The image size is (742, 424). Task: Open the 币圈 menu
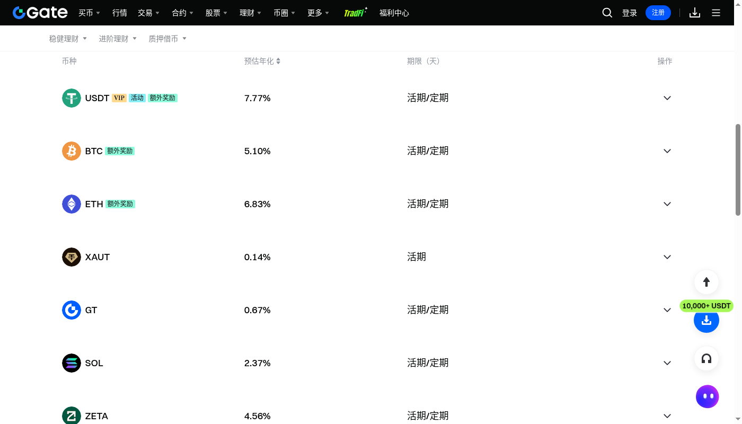(x=284, y=13)
